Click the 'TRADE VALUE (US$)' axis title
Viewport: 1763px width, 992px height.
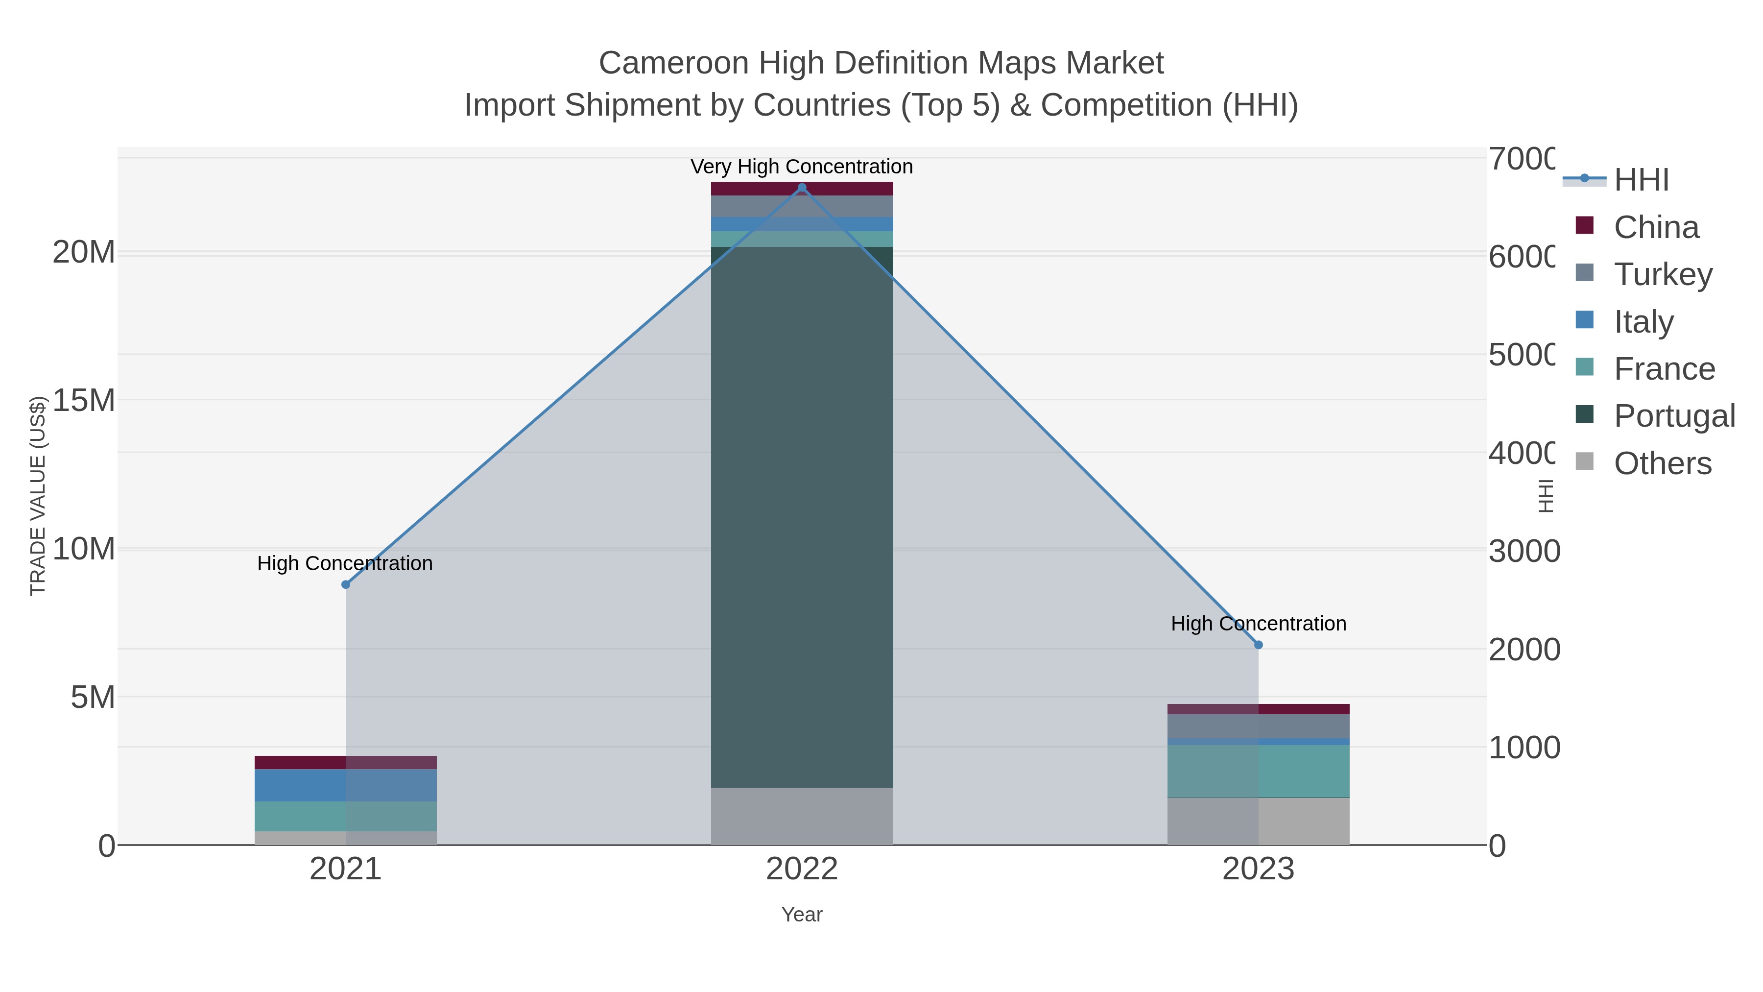pyautogui.click(x=38, y=496)
